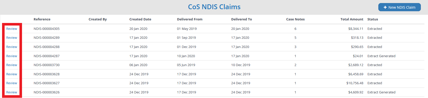
Task: Open Review link for NDIS-000003628
Action: pos(12,74)
